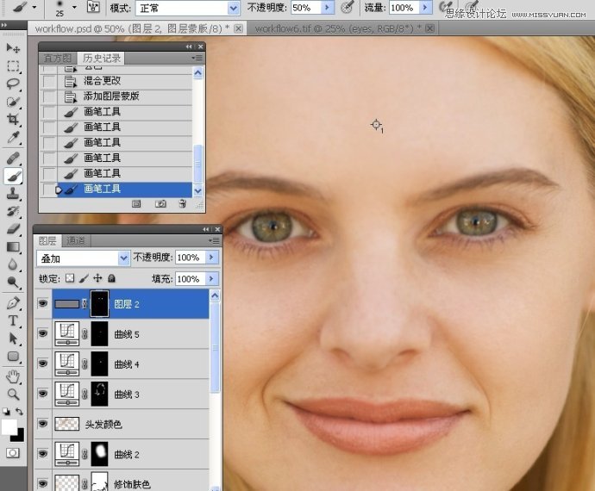Select the Zoom magnifier tool
The width and height of the screenshot is (595, 491).
coord(13,394)
